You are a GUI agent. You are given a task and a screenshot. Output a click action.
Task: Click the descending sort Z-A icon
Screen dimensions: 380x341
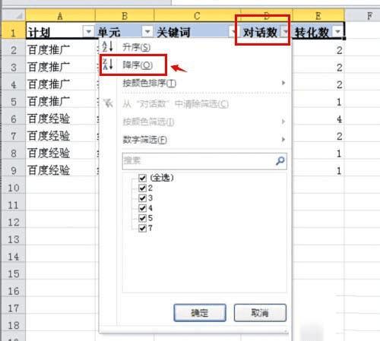107,65
